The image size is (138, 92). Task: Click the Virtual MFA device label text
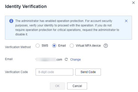88,46
